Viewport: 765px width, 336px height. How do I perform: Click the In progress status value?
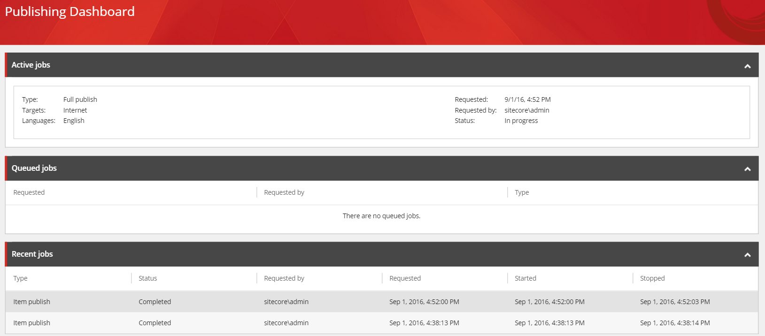tap(521, 121)
